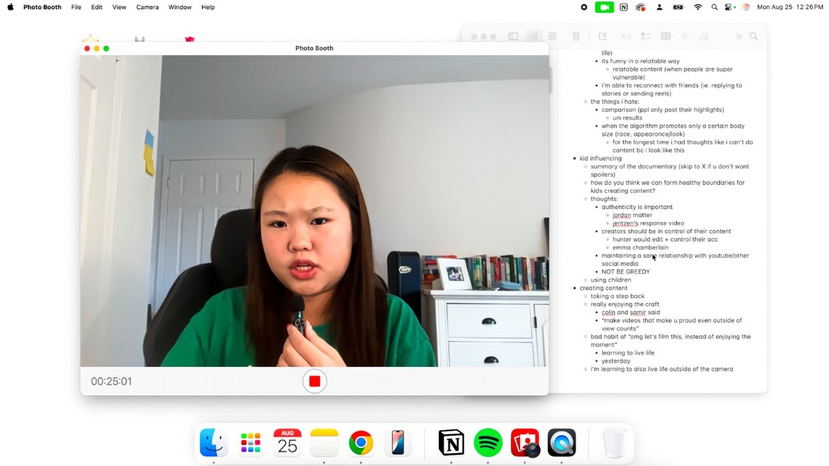The height and width of the screenshot is (466, 829).
Task: Open Spotify from the Dock
Action: click(x=488, y=443)
